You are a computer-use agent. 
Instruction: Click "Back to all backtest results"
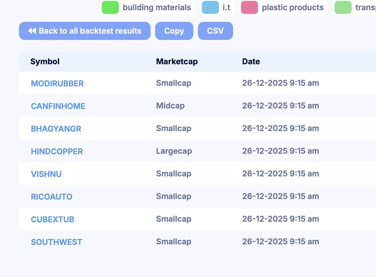[x=85, y=31]
